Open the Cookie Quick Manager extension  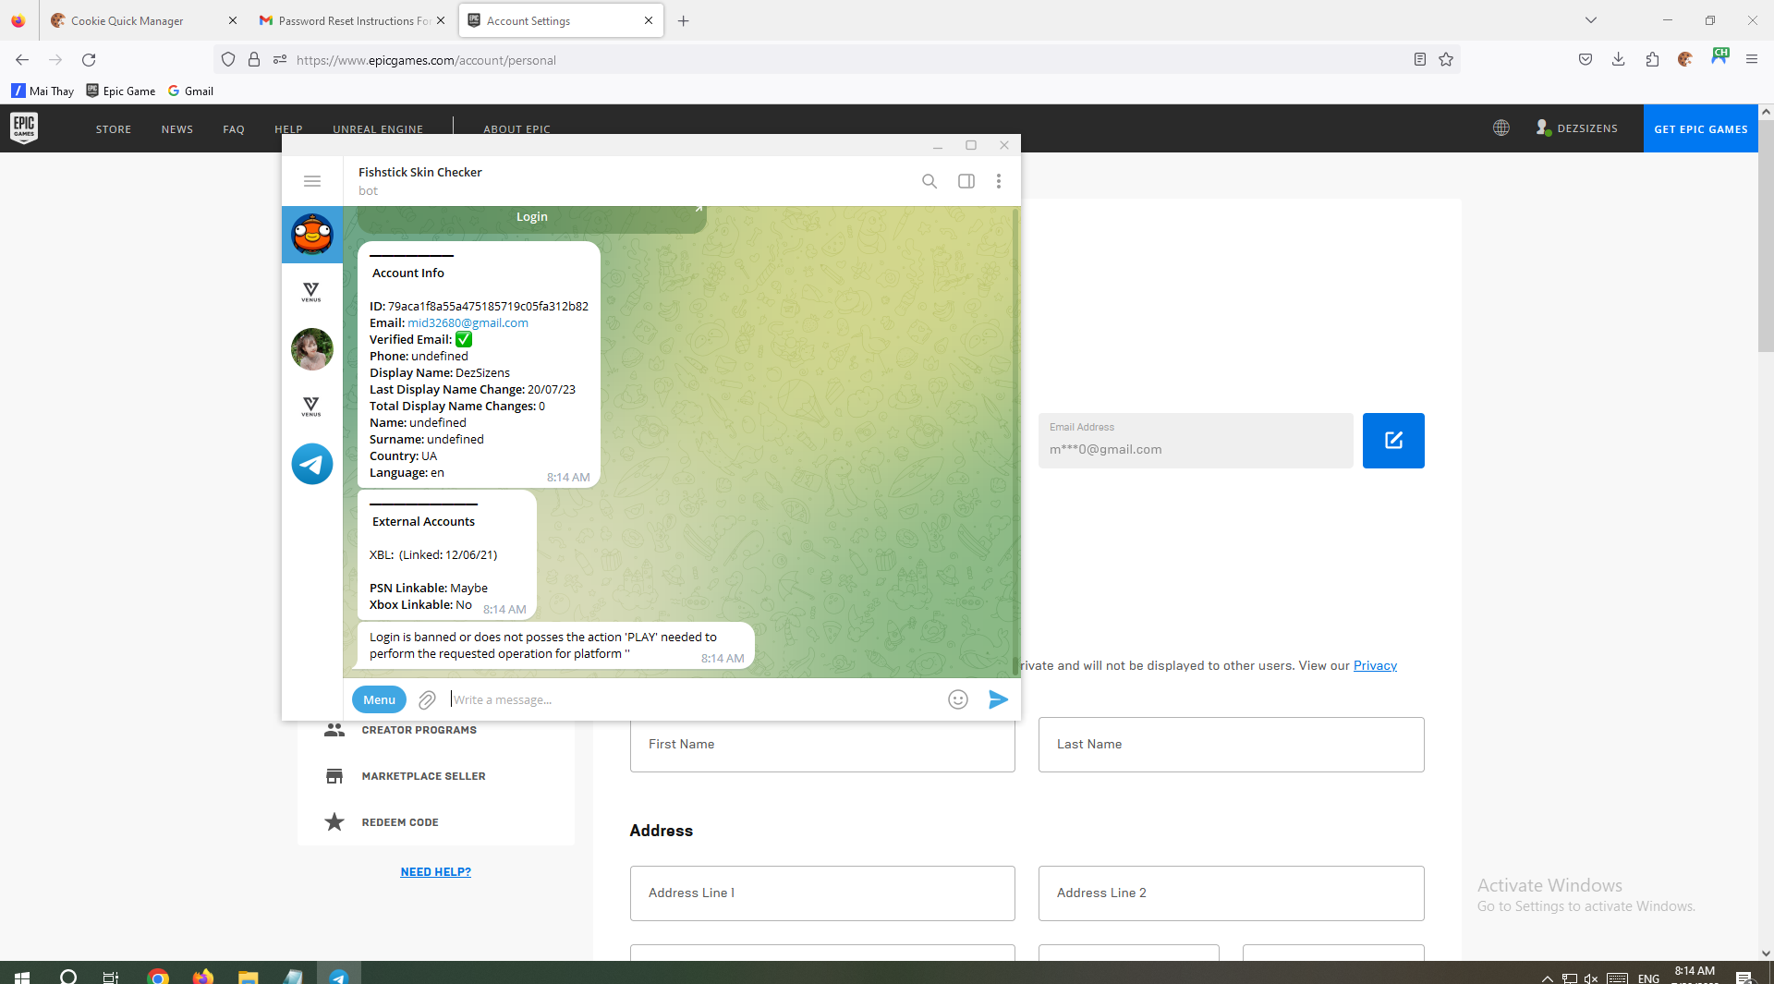click(1685, 60)
